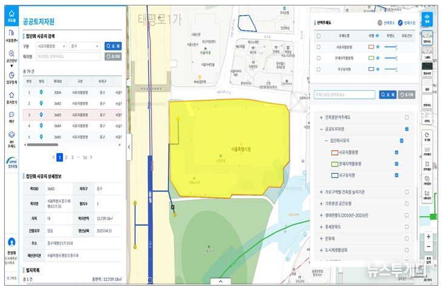Tick the 시유지활용형 checkbox in selected themes table
443x290 pixels.
[x=318, y=47]
